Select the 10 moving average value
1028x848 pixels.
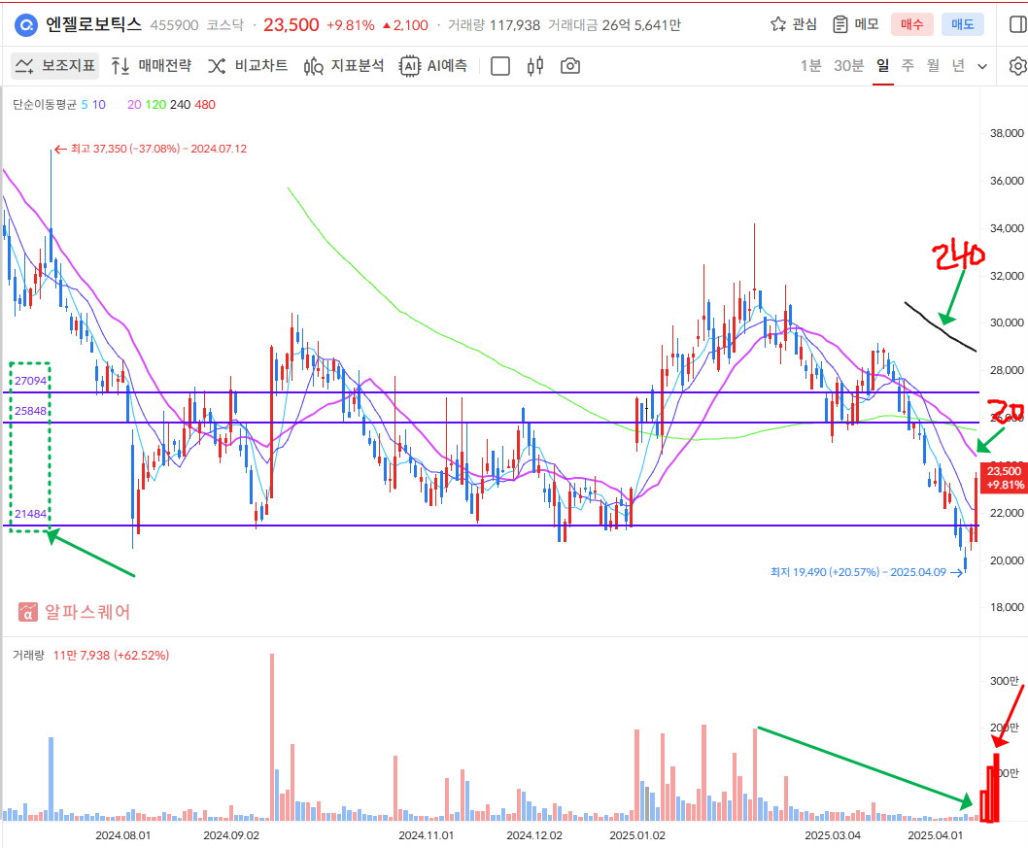pos(98,105)
